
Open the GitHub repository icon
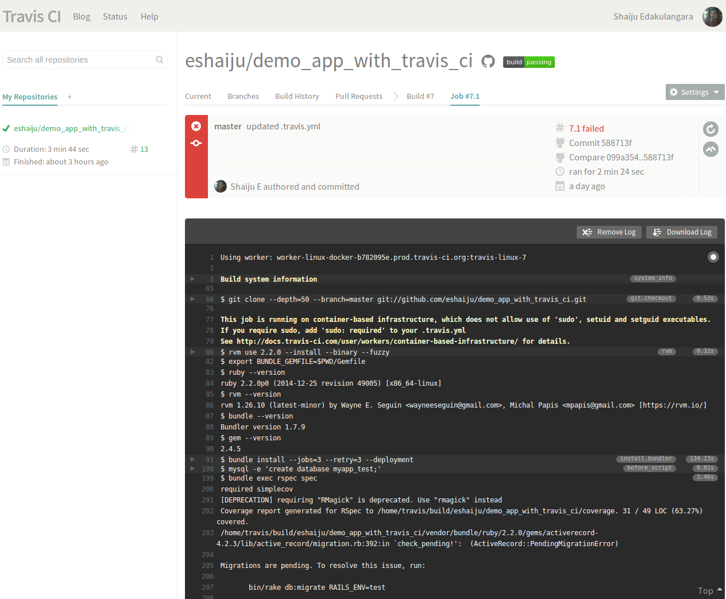[488, 62]
